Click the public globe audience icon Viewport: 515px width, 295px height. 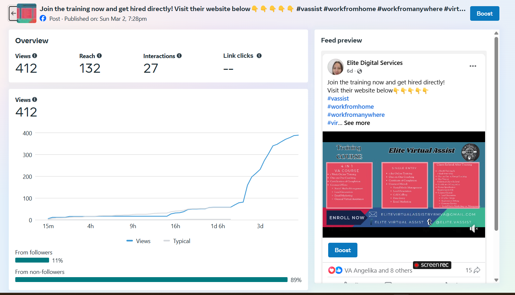pos(360,71)
